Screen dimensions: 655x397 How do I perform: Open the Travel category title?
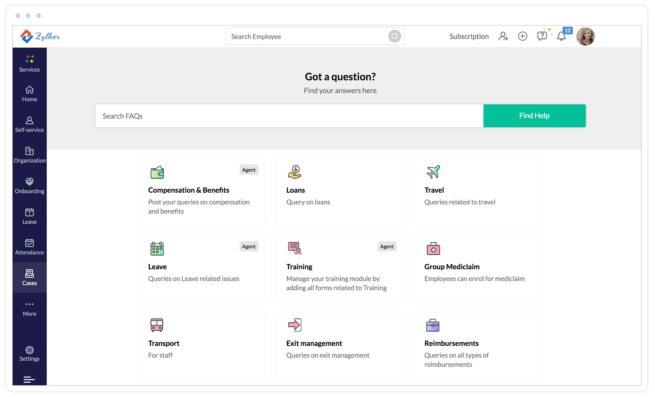pyautogui.click(x=434, y=190)
